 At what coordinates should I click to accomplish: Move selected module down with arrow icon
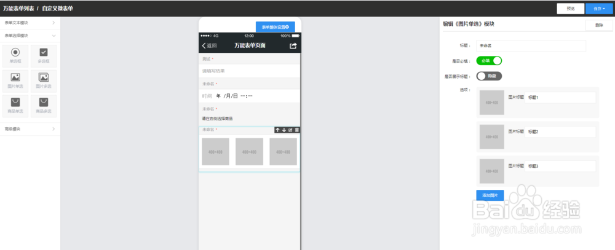coord(284,130)
